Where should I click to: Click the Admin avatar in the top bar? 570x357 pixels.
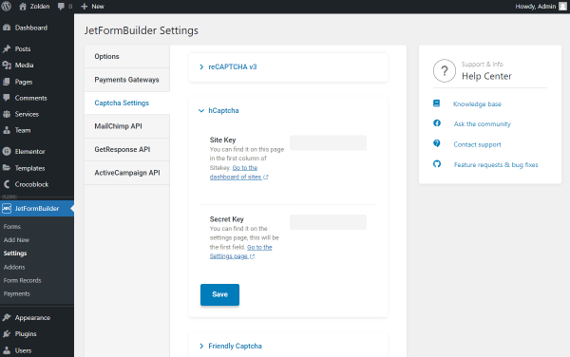tap(562, 7)
